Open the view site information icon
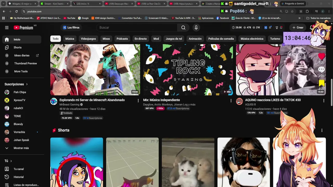Screen dimensions: 333x187 click(x=24, y=11)
